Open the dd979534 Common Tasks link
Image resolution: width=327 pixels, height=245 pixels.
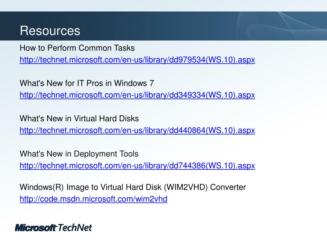[x=137, y=60]
